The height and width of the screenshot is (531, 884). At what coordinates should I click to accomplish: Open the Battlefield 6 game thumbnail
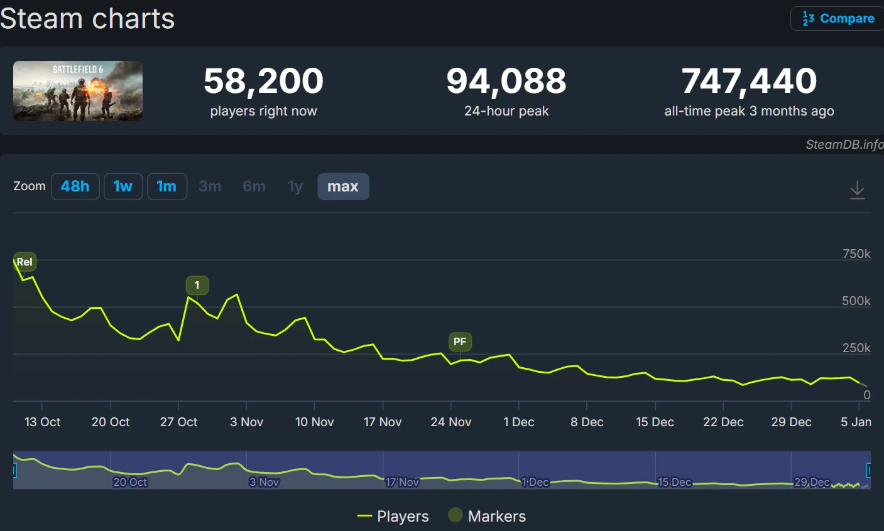point(78,91)
